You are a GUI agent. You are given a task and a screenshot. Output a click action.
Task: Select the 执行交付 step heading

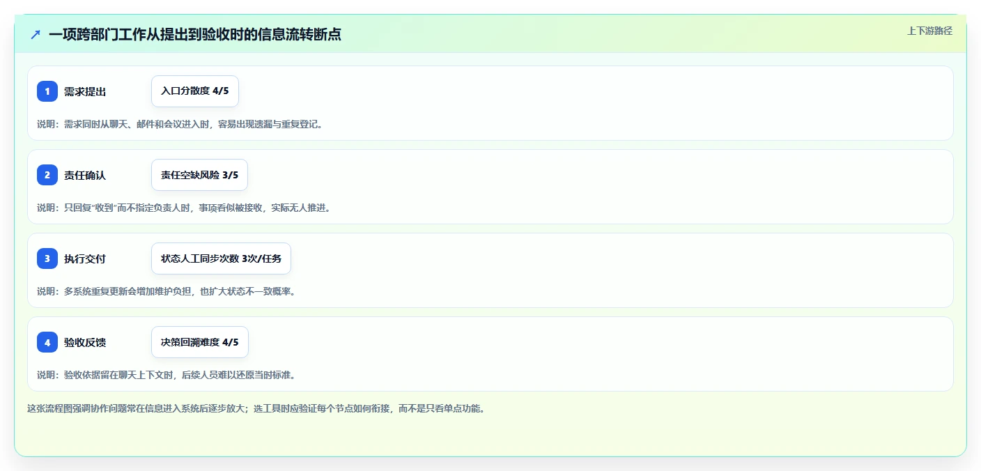point(85,258)
